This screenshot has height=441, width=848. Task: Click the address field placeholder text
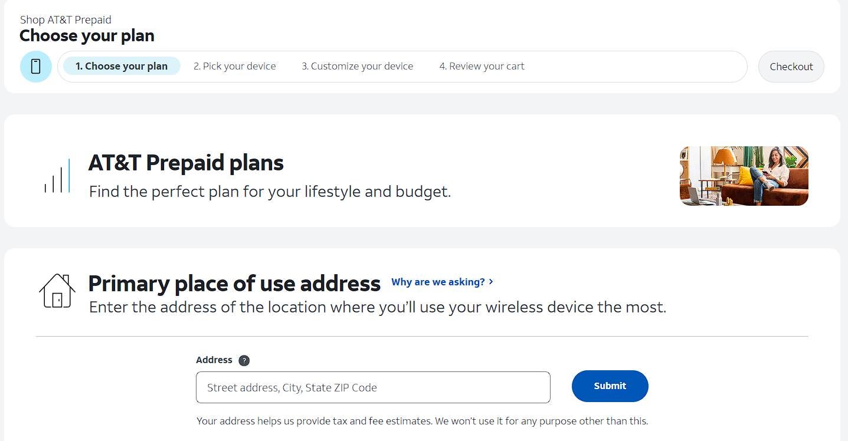pyautogui.click(x=292, y=387)
